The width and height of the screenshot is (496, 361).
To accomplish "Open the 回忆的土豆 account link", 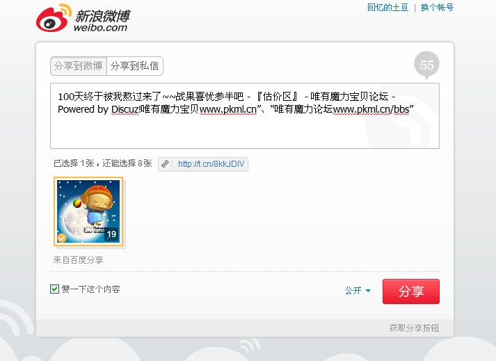I will tap(387, 7).
